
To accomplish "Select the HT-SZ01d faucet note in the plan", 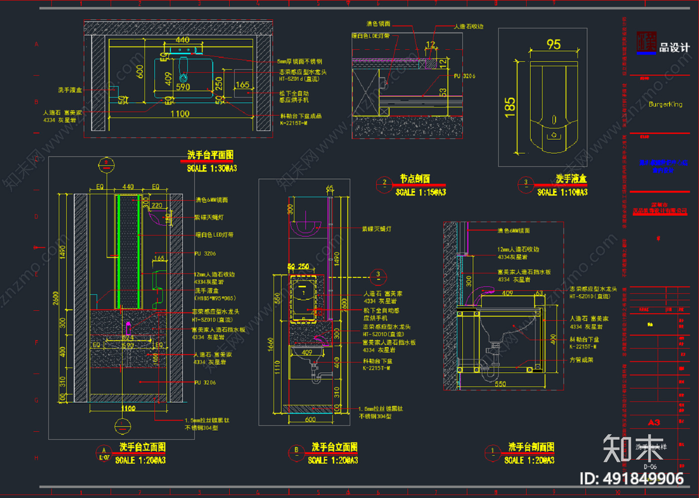I will point(302,76).
